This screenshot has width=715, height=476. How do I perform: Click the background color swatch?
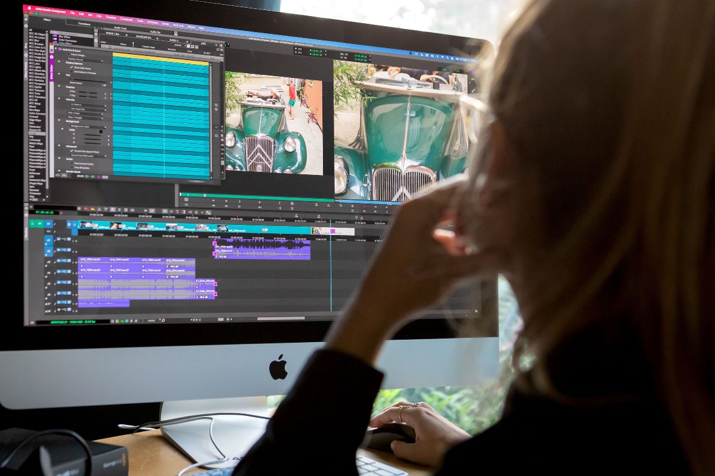coord(101,131)
